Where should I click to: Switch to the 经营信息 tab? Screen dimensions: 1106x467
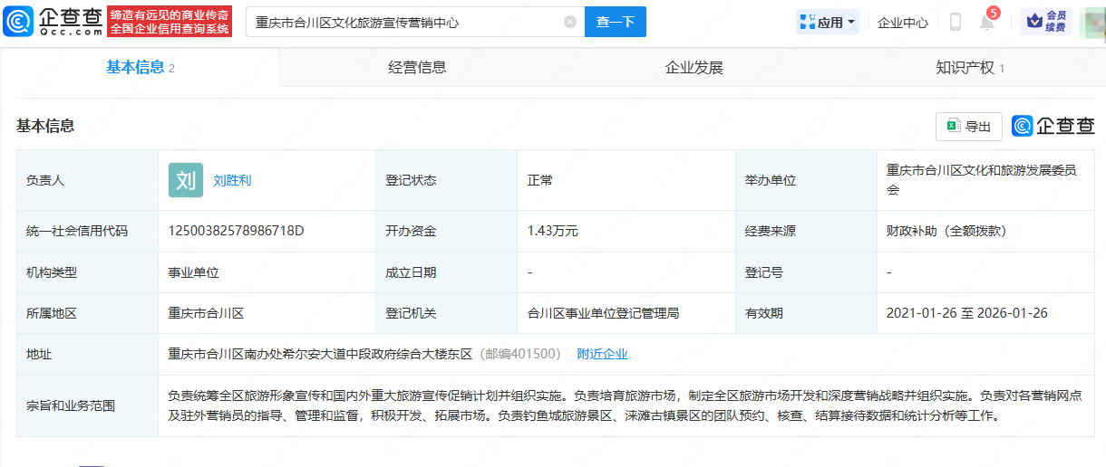(417, 67)
